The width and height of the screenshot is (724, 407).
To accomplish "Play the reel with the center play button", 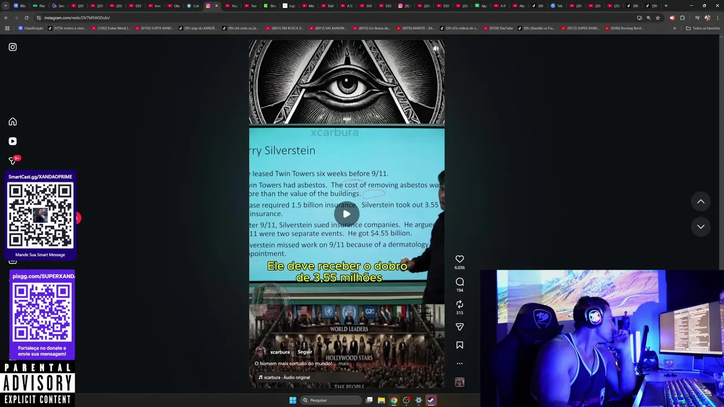I will pos(347,214).
